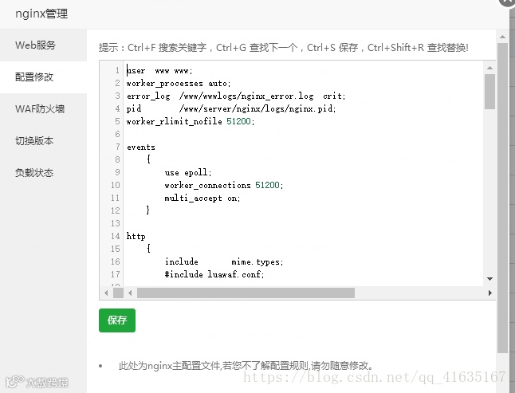Screen dimensions: 515x393
Task: Click the editor vertical scrollbar thumb
Action: [489, 92]
